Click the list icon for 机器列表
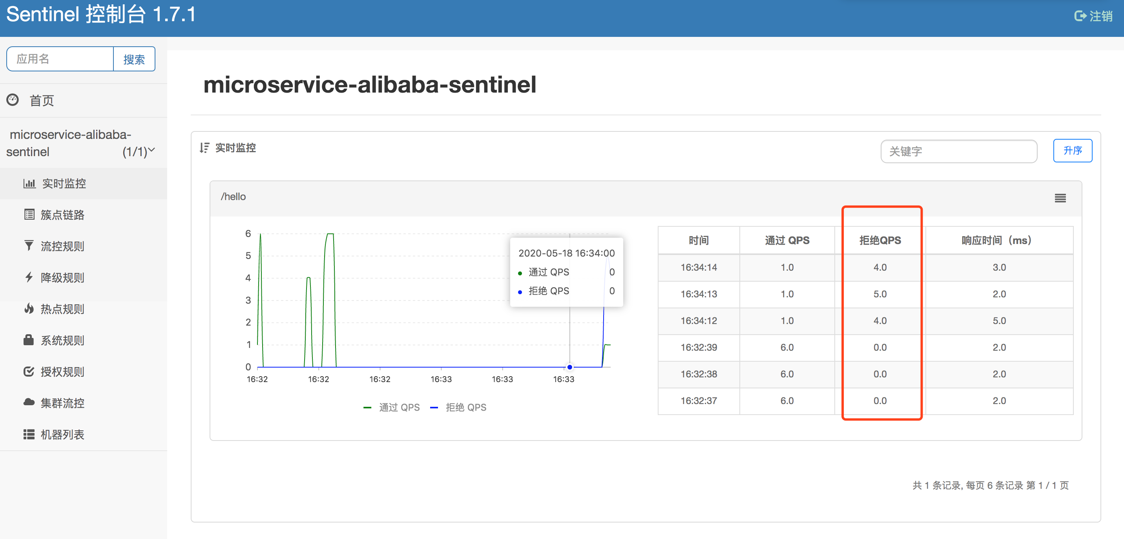This screenshot has width=1124, height=539. (29, 434)
